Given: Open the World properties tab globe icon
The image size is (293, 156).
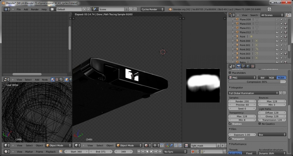Looking at the screenshot, I should [248, 66].
